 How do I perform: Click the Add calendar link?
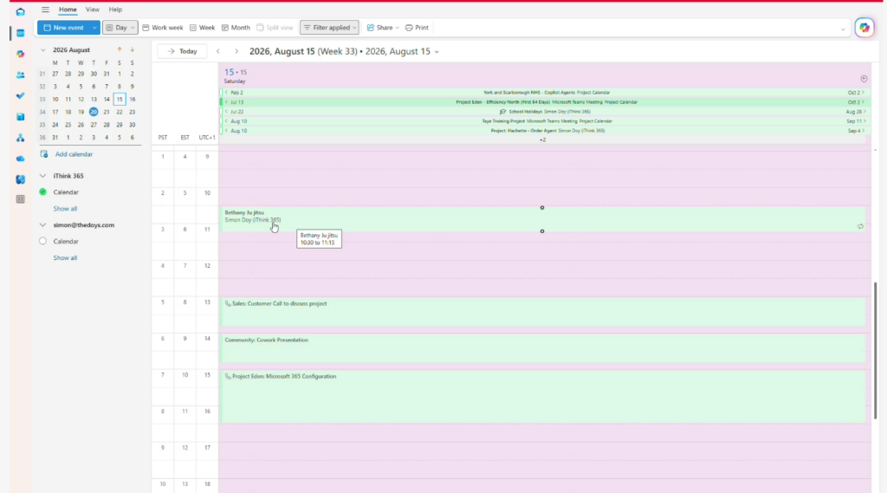click(x=74, y=154)
